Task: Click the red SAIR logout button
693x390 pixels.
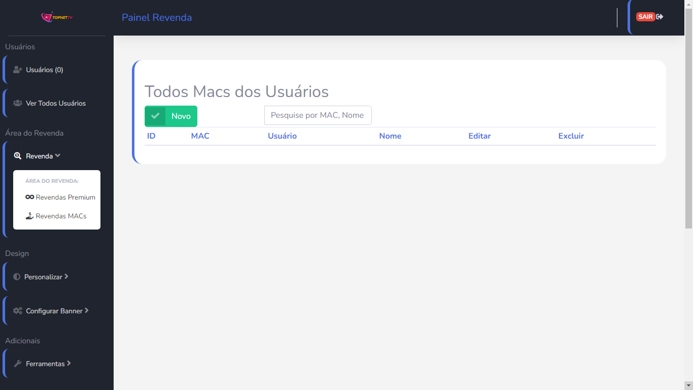Action: click(x=645, y=17)
